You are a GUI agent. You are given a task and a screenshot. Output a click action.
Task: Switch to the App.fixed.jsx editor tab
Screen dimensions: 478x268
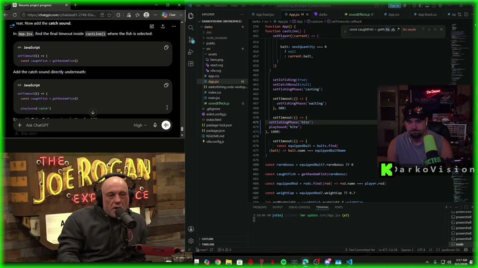click(x=265, y=15)
